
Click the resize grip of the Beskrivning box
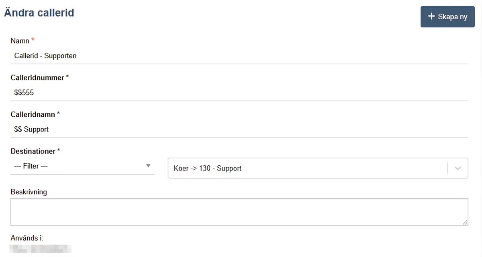(x=465, y=222)
